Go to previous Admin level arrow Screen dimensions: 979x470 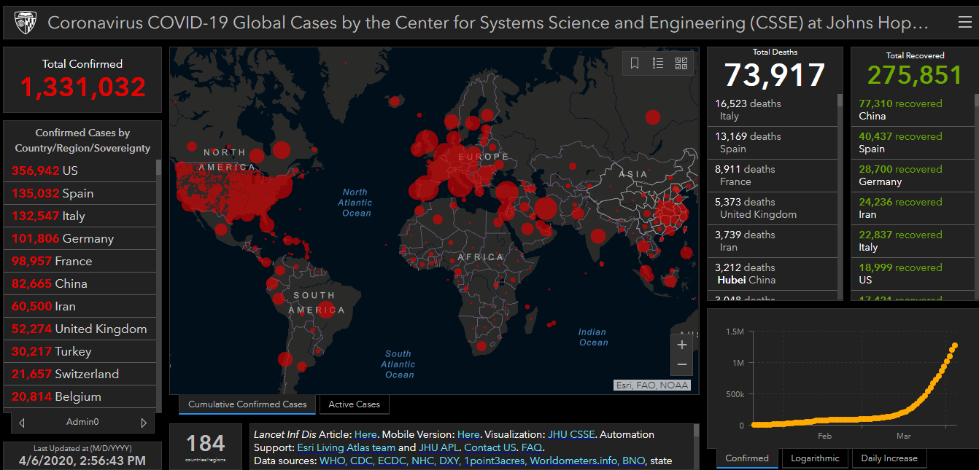pos(22,422)
